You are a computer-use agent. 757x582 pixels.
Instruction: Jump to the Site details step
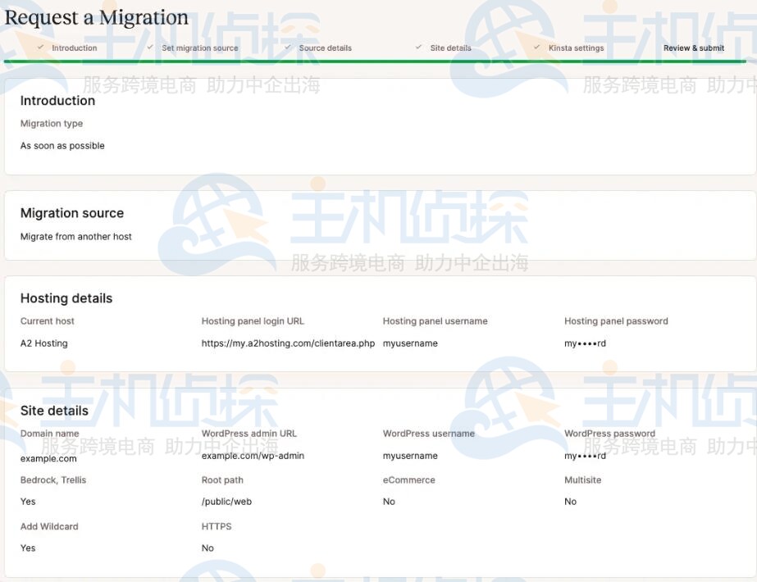[x=450, y=48]
